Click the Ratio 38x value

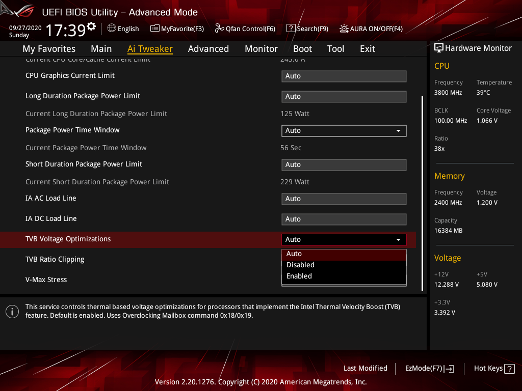(439, 149)
